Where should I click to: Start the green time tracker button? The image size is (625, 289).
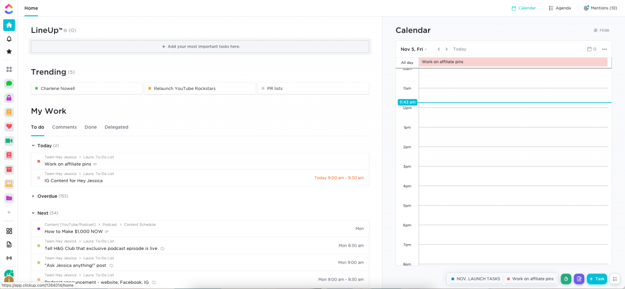[x=566, y=279]
